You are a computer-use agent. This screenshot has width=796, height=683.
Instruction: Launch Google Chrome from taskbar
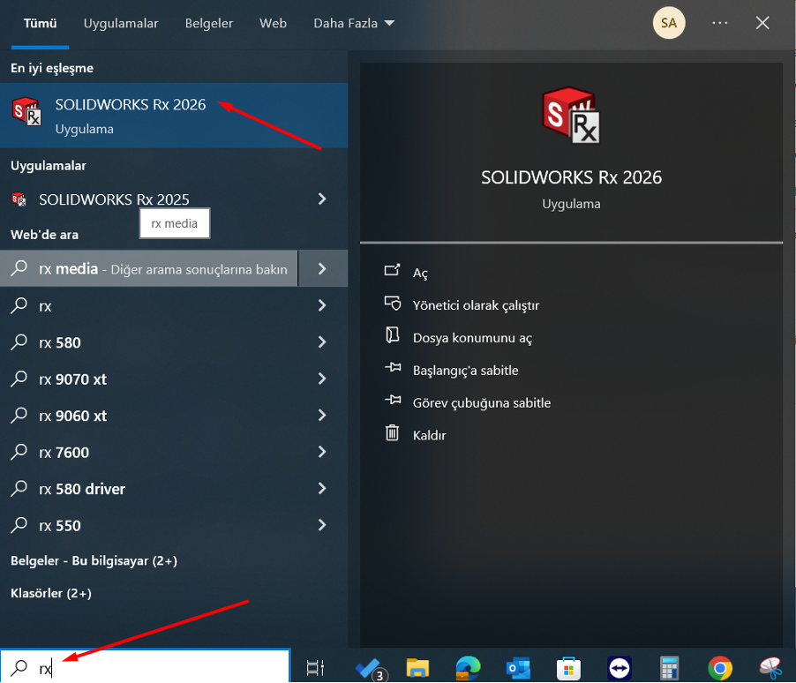pos(720,668)
